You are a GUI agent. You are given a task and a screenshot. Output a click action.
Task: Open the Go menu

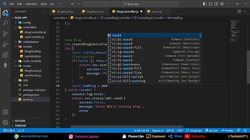(52, 4)
